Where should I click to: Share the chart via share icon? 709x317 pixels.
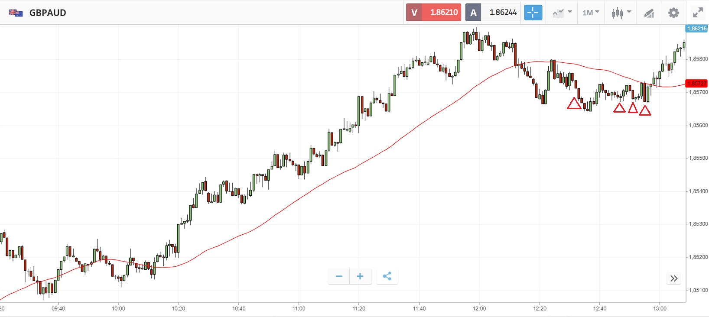tap(387, 276)
